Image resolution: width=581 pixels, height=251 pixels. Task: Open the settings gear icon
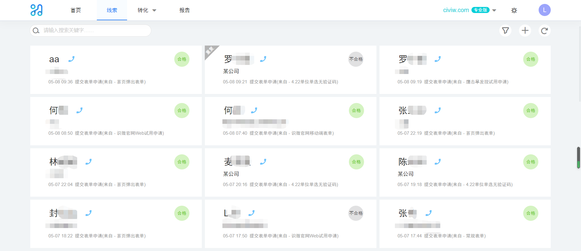514,11
